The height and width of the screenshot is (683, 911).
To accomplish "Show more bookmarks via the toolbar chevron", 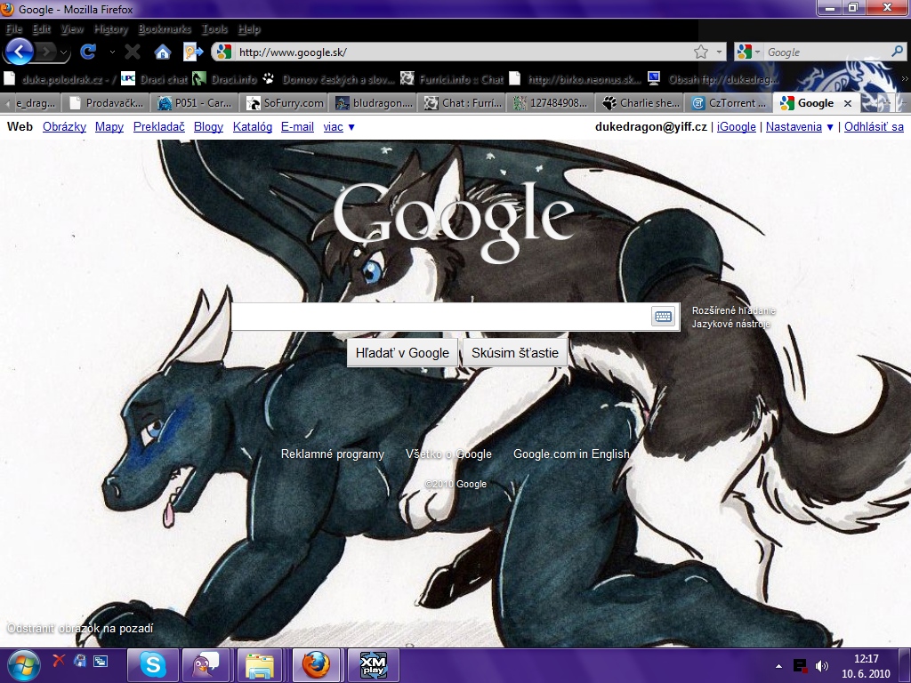I will coord(905,79).
